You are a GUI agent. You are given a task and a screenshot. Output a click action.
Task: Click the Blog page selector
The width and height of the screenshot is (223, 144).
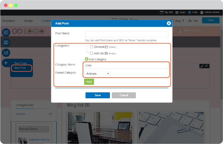click(178, 21)
